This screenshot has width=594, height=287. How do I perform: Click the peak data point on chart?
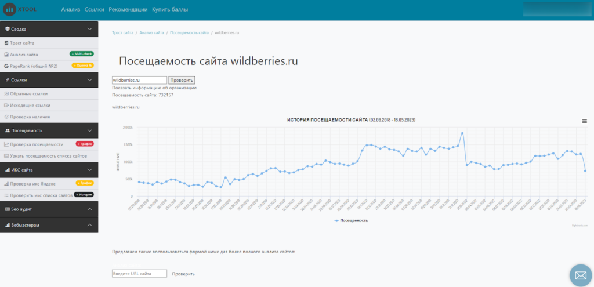462,133
